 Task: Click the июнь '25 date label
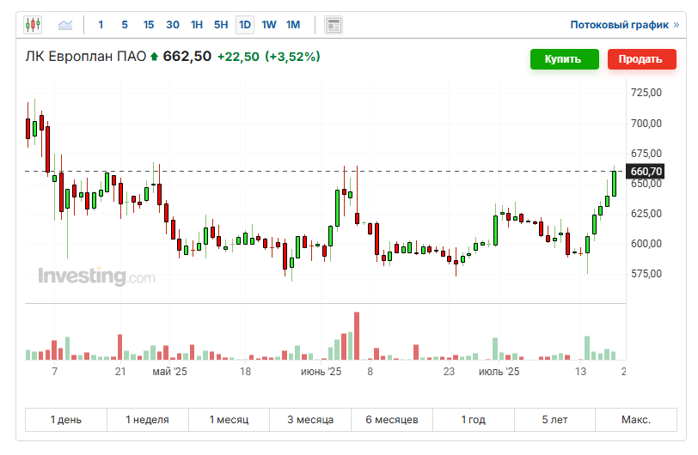321,372
